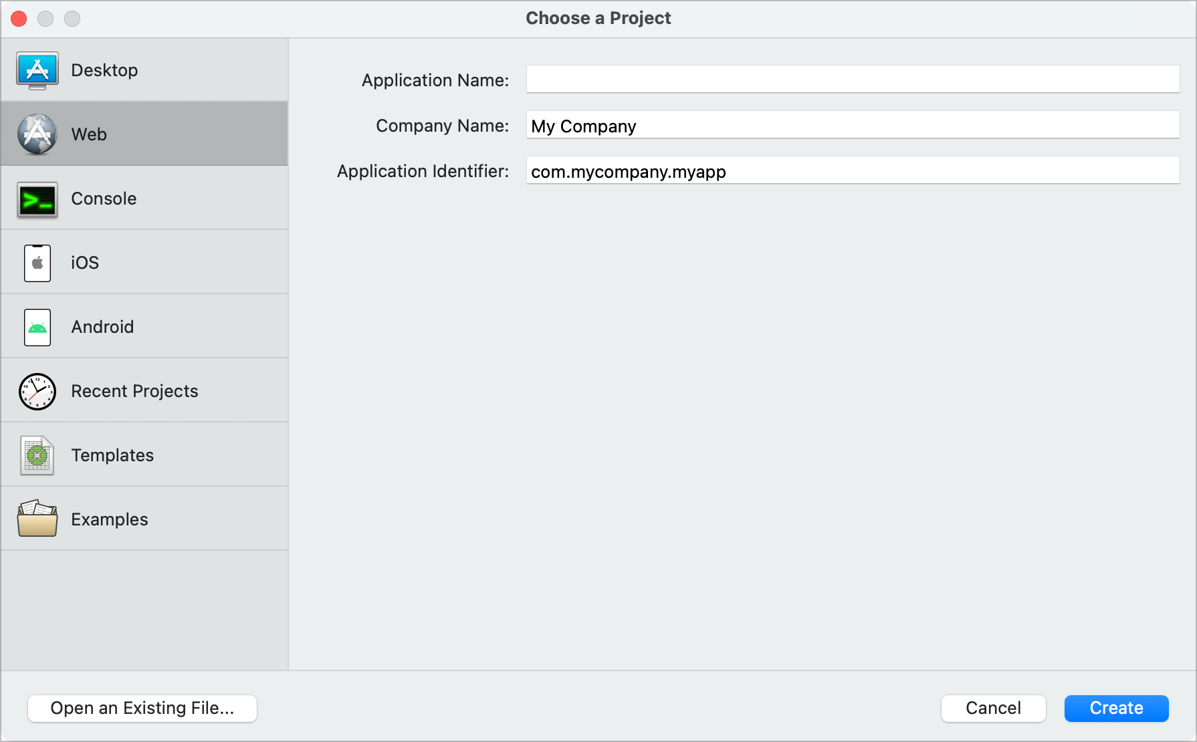1197x742 pixels.
Task: Switch to the Console project type
Action: coord(104,199)
